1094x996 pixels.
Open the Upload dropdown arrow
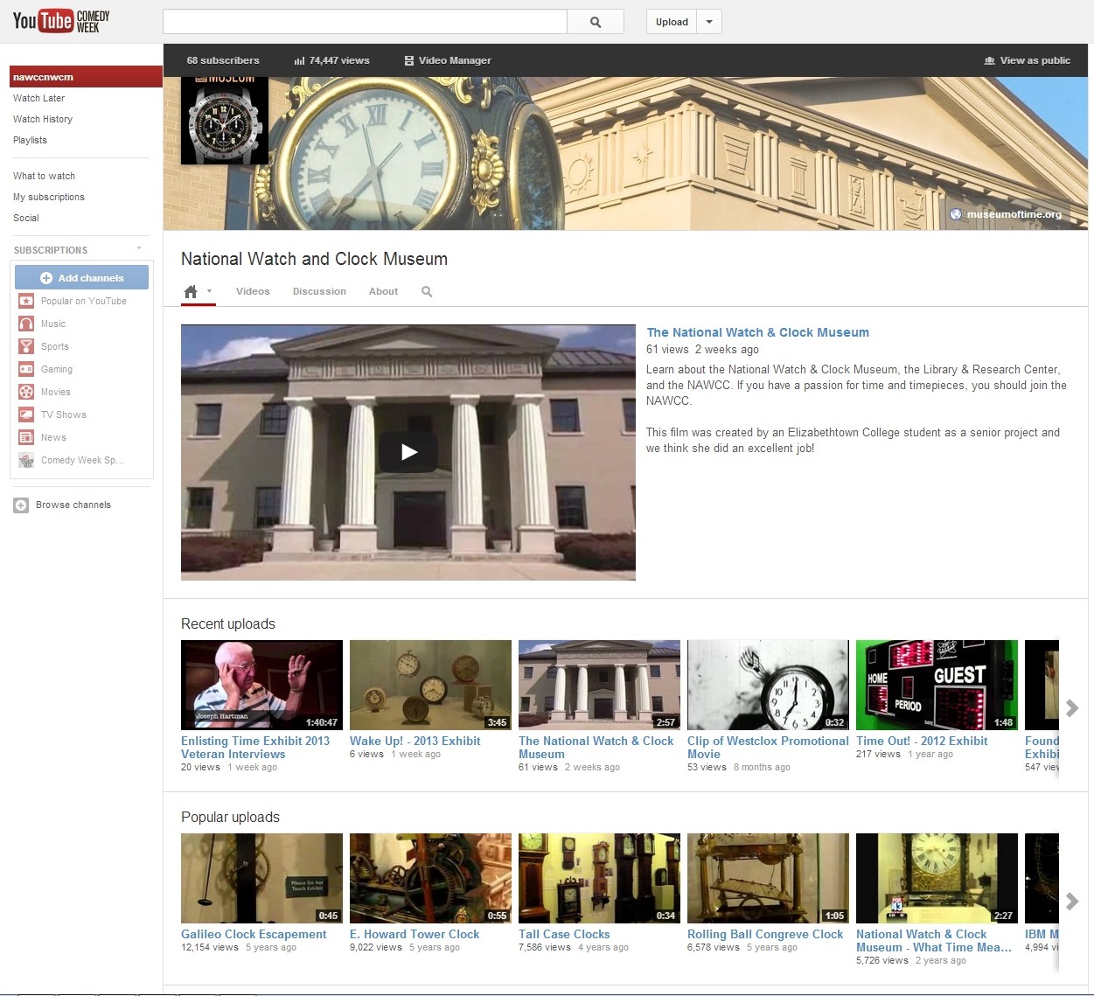(709, 22)
